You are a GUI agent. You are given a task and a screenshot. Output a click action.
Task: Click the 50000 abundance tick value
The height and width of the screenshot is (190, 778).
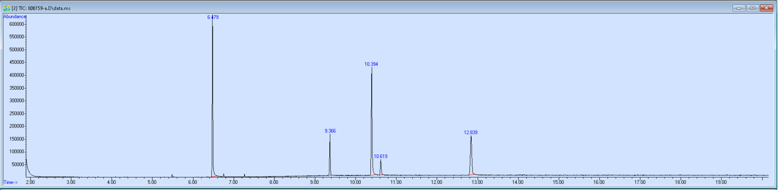coord(18,164)
